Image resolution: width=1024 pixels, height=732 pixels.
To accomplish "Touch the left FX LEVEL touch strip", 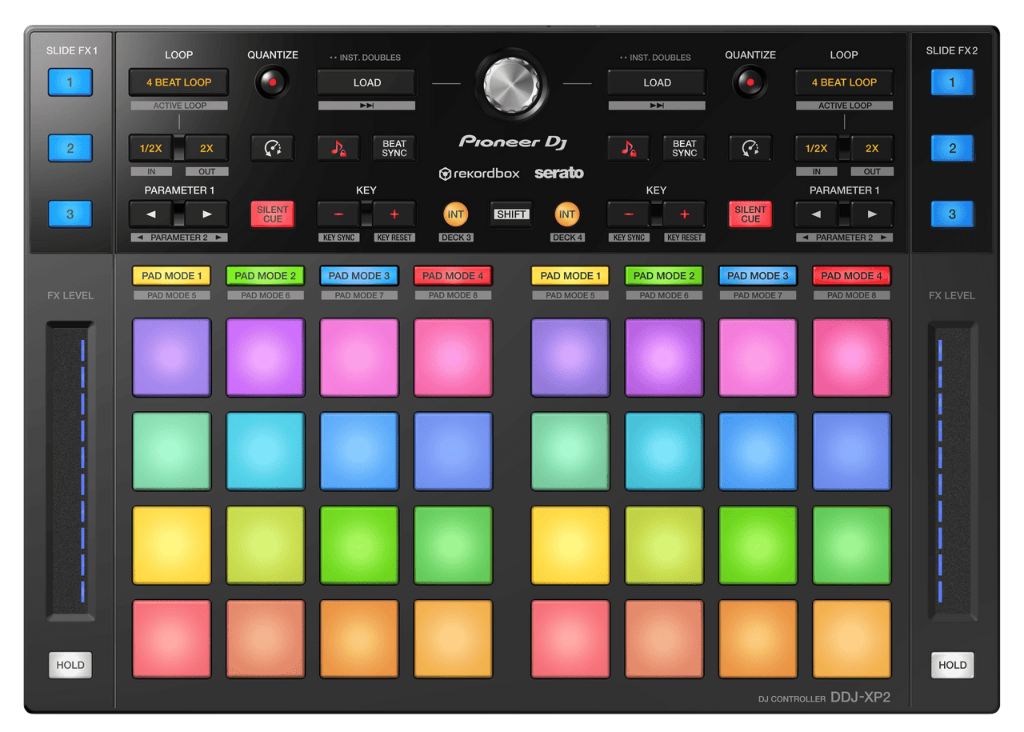I will click(70, 472).
